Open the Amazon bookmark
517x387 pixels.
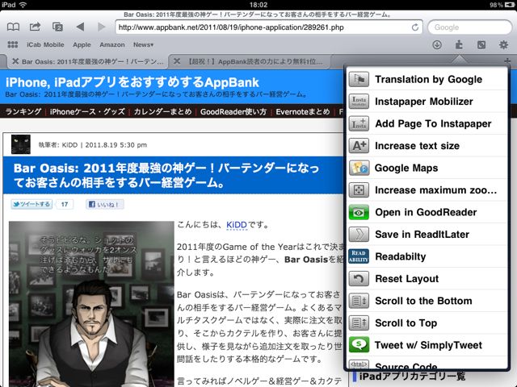click(x=112, y=44)
